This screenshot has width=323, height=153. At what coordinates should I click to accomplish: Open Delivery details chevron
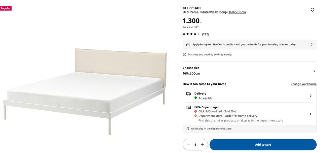click(311, 95)
